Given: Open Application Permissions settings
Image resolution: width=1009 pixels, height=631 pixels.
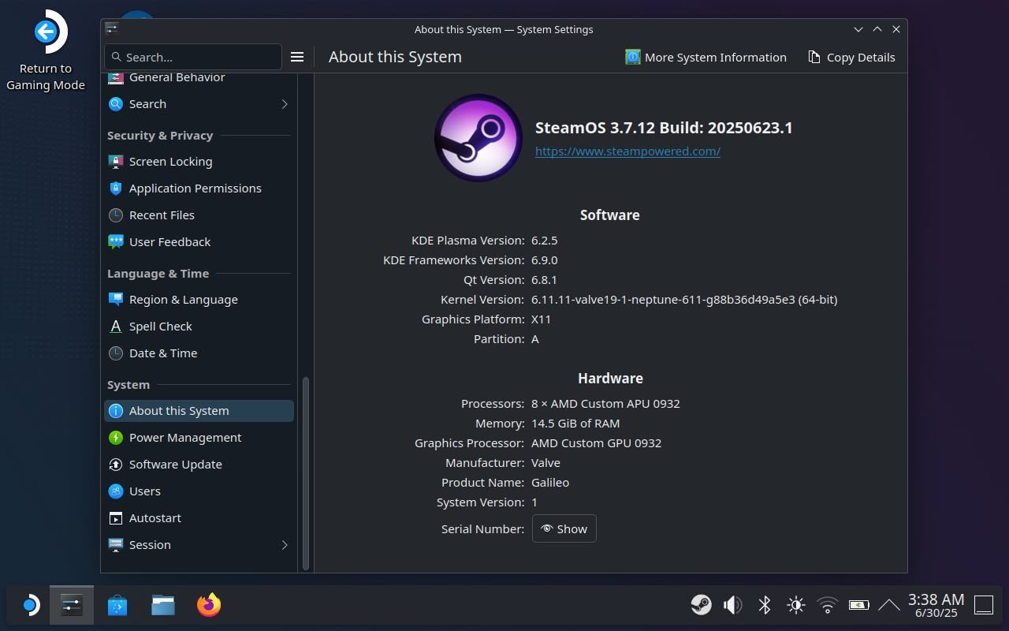Looking at the screenshot, I should click(x=199, y=188).
